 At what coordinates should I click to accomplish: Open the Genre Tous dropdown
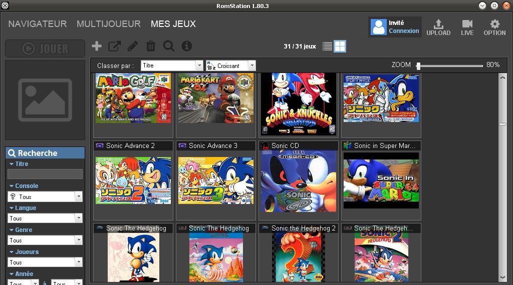[45, 240]
